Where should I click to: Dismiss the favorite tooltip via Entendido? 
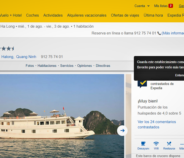tap(180, 75)
